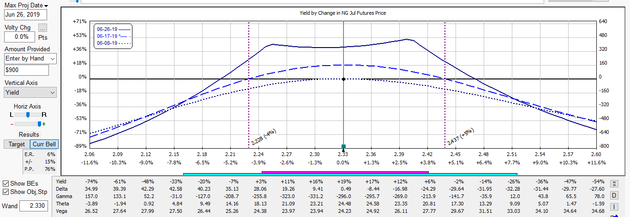
Task: Click the +71% vertical axis label
Action: (x=80, y=21)
